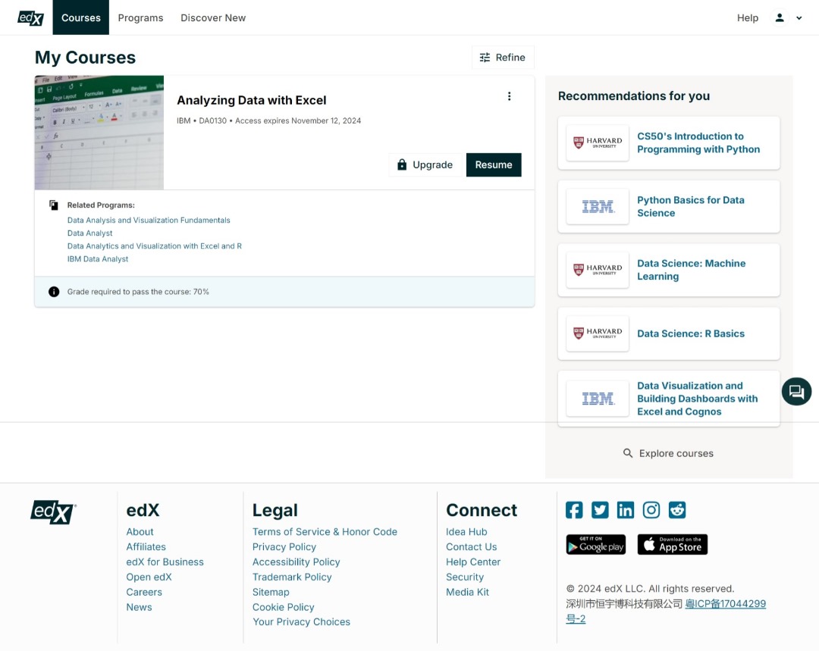Visit edX Instagram page icon
Screen dimensions: 819x651
click(651, 510)
